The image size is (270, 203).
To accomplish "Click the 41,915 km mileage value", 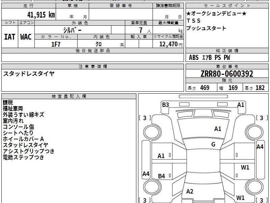I will (41, 15).
